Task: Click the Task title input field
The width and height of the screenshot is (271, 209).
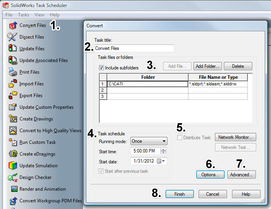Action: tap(134, 48)
